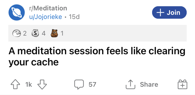The width and height of the screenshot is (195, 95).
Task: Open the r/Meditation subreddit link
Action: click(x=48, y=8)
